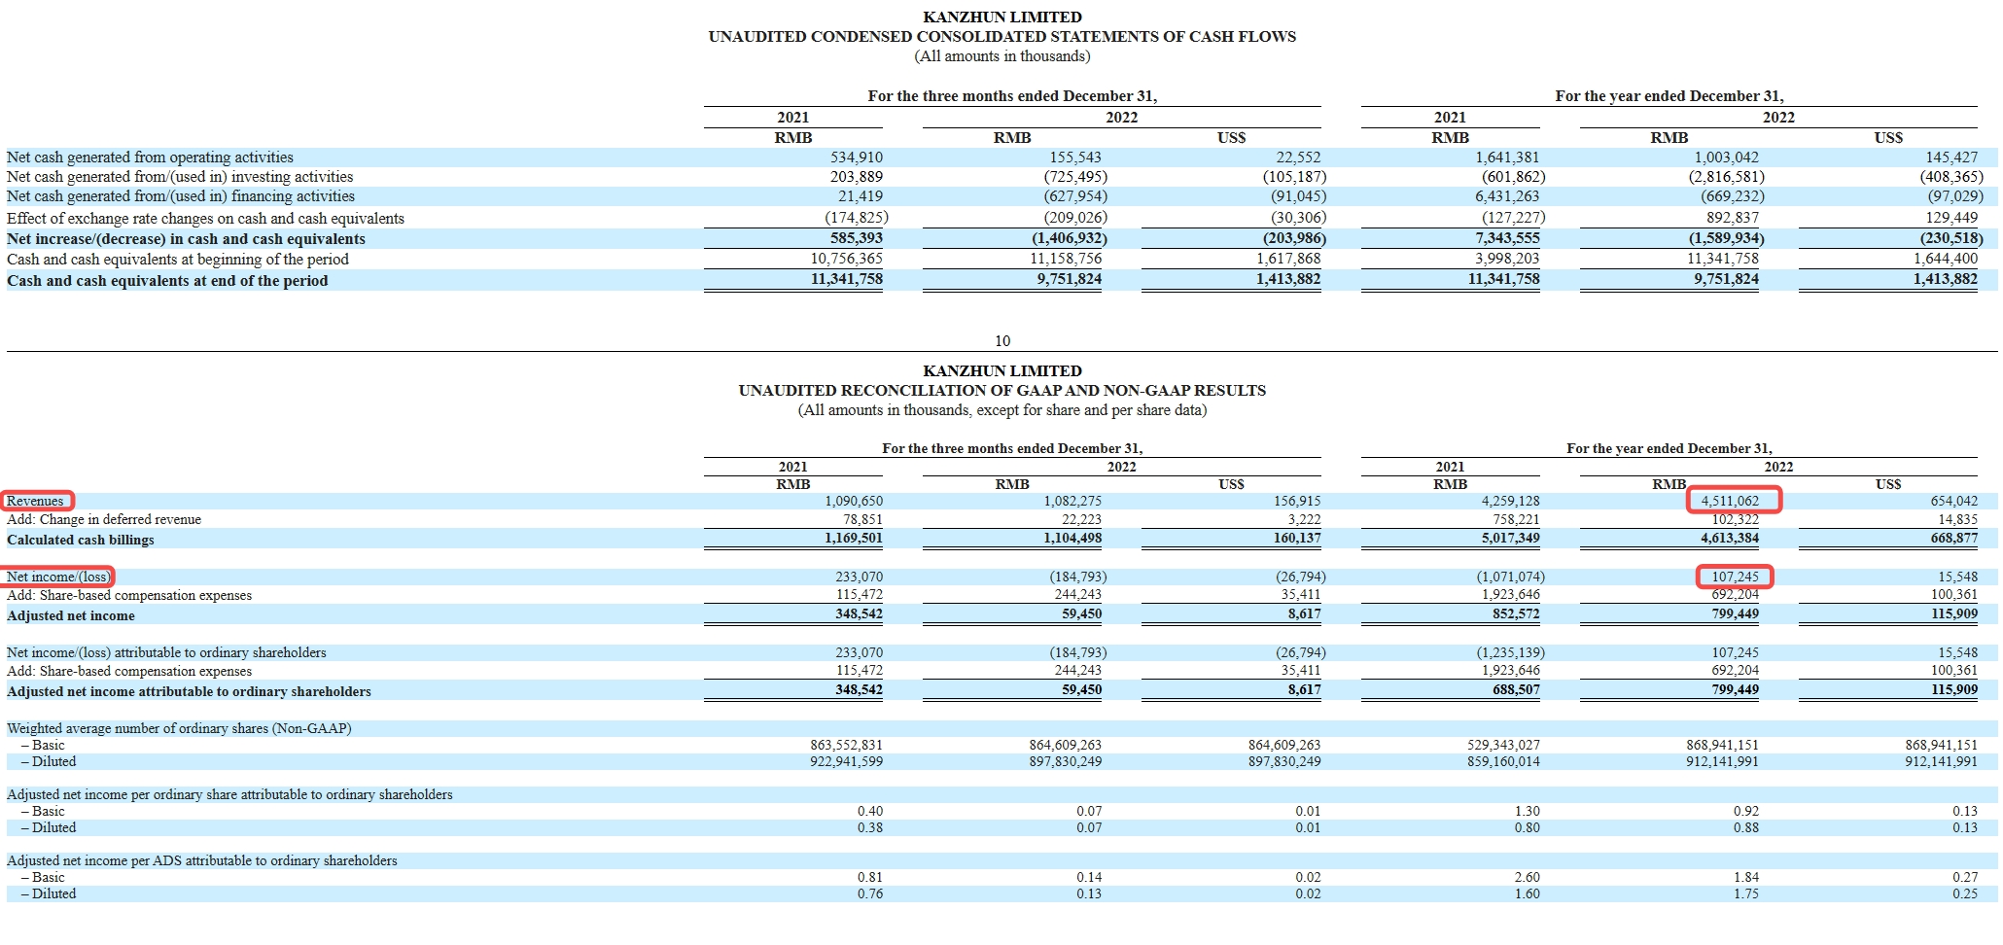Select the quarterly revenue value 1,090,650
Viewport: 2003px width, 945px height.
[x=854, y=501]
